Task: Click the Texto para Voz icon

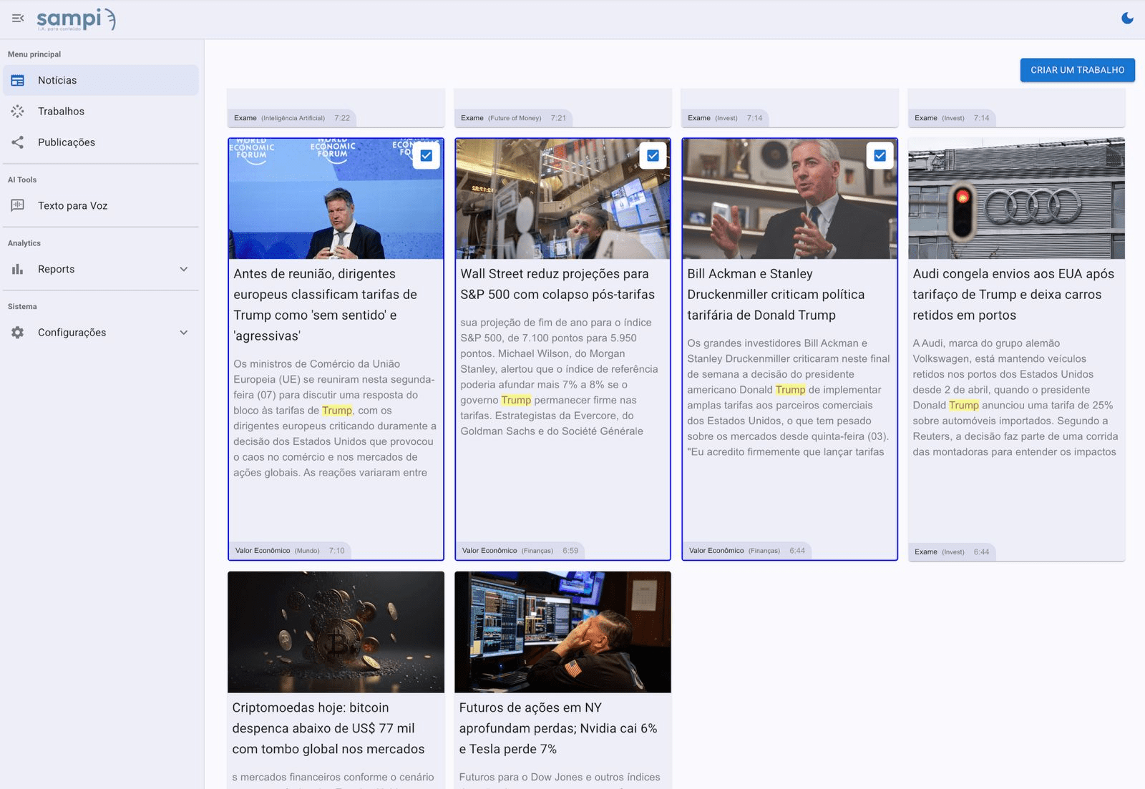Action: (x=18, y=206)
